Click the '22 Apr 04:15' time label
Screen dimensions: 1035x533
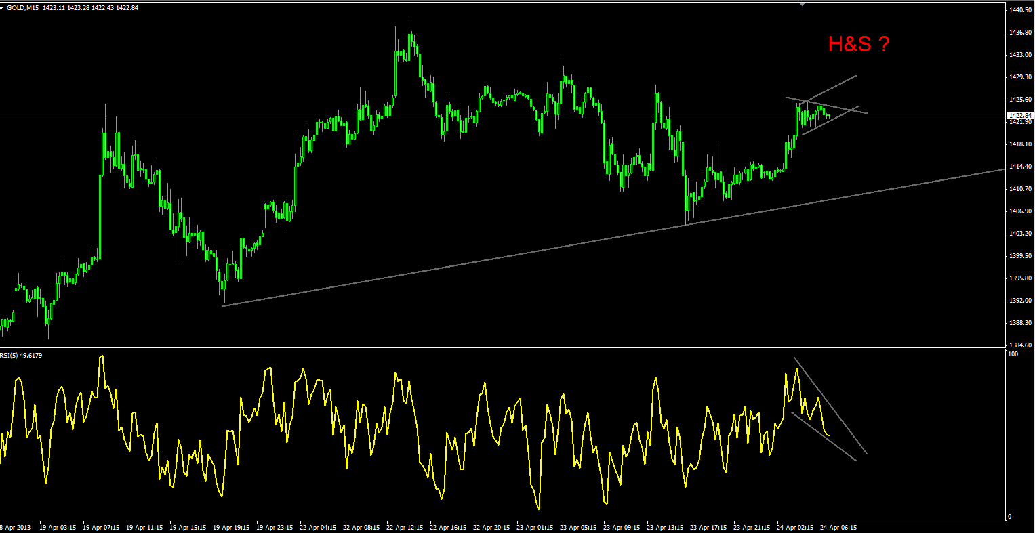click(318, 527)
